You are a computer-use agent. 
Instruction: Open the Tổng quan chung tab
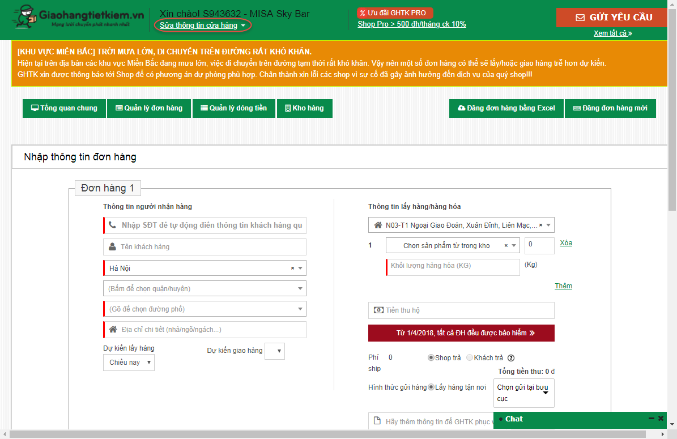tap(64, 108)
